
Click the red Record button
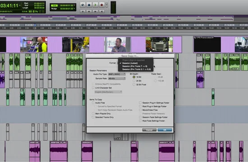click(101, 5)
